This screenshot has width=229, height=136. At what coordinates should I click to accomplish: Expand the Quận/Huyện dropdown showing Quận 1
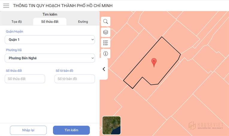coord(50,40)
